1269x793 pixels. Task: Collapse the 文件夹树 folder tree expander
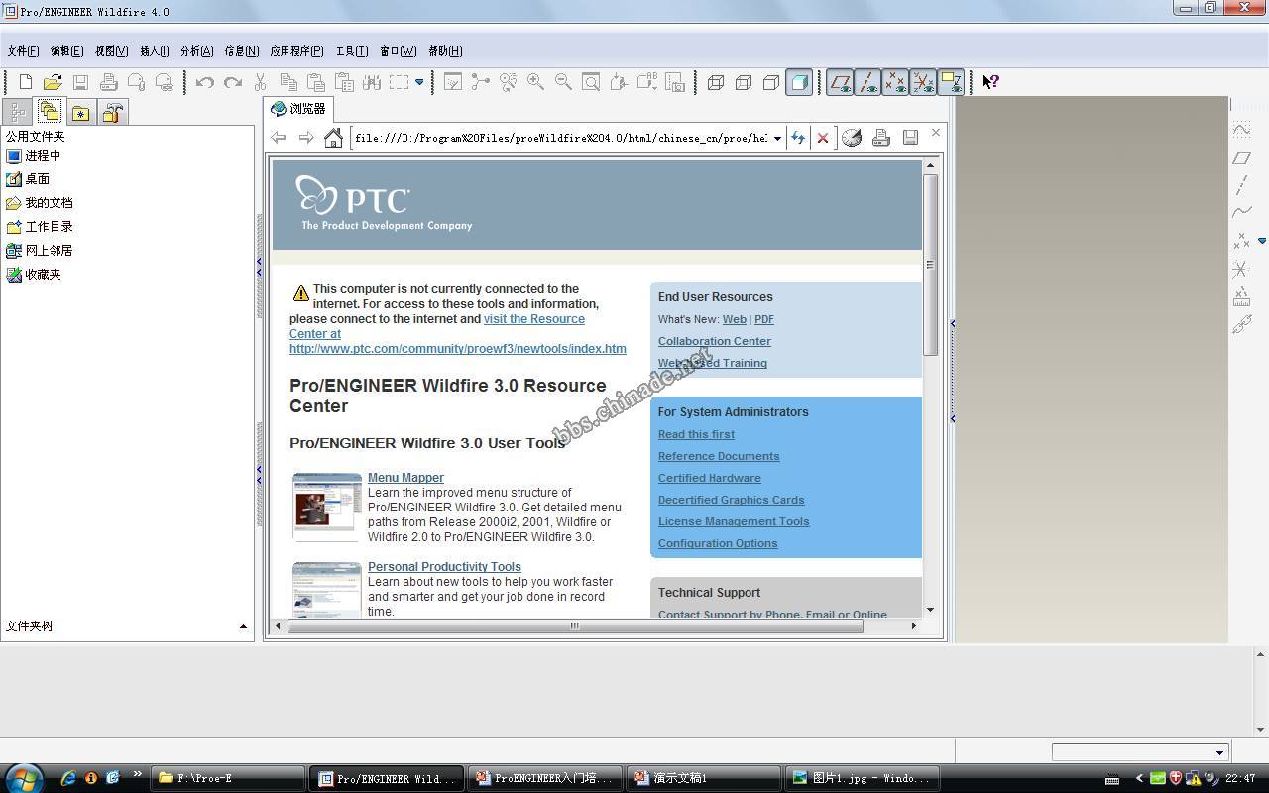pyautogui.click(x=243, y=626)
